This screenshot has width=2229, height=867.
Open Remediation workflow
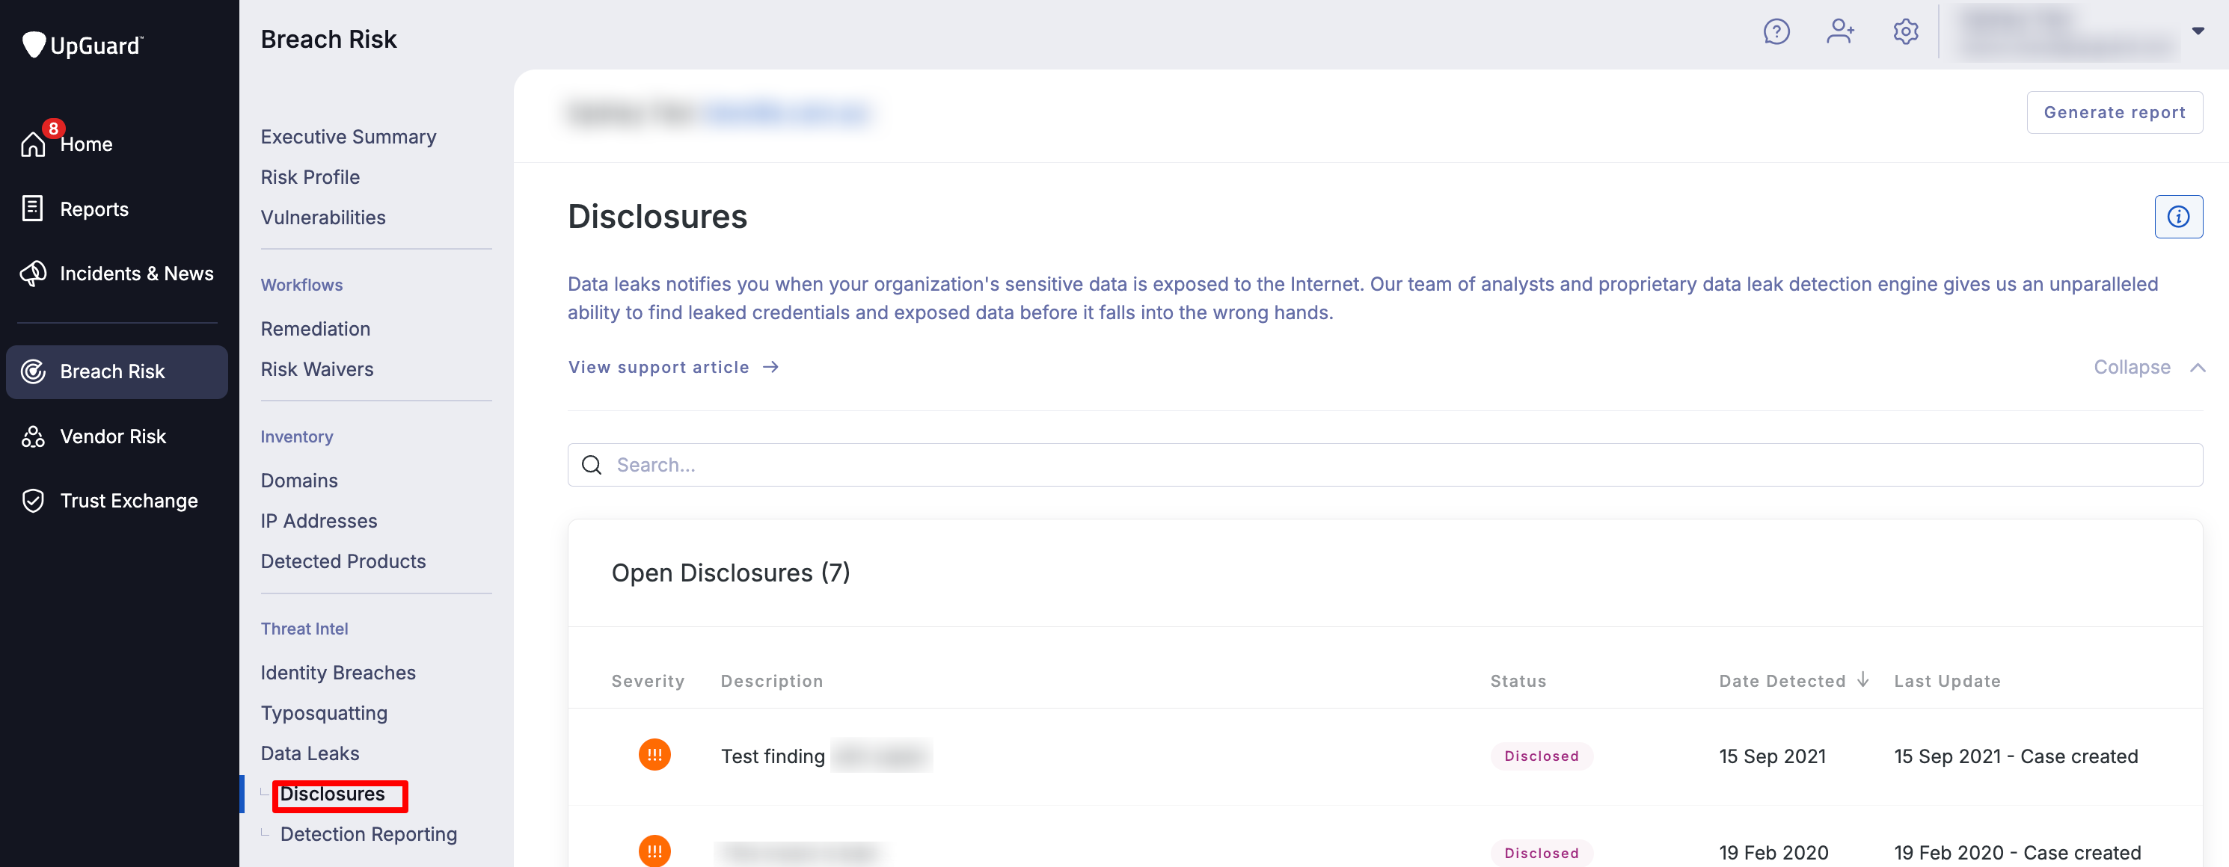click(315, 328)
